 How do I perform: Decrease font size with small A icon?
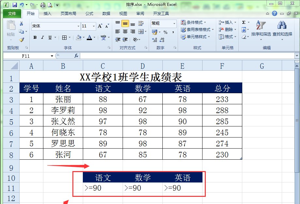click(x=107, y=26)
